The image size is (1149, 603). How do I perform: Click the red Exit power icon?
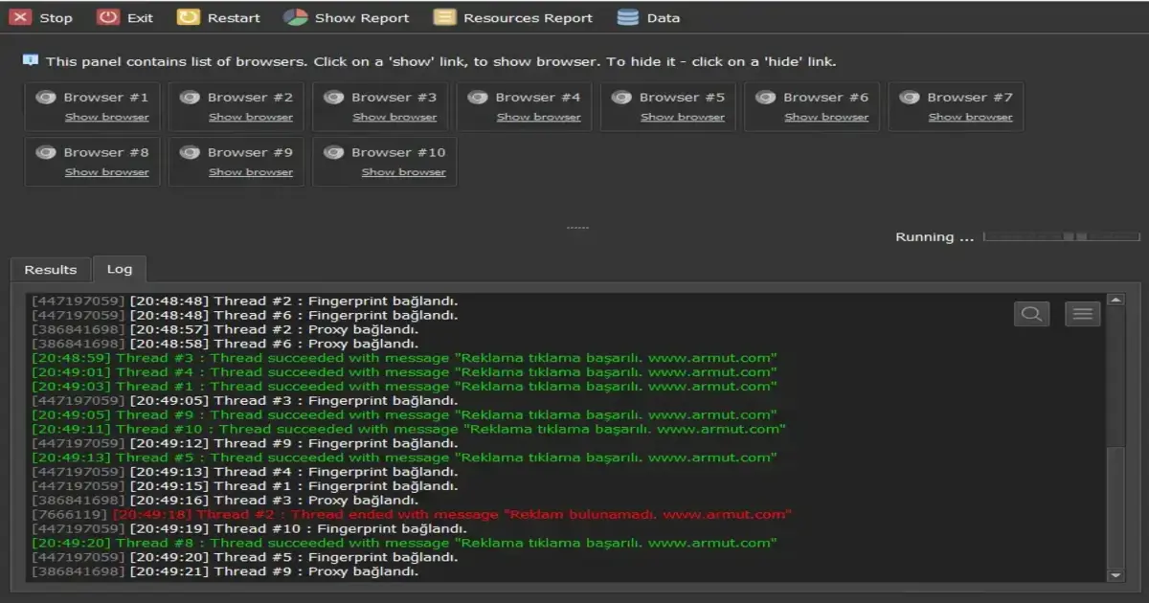108,17
